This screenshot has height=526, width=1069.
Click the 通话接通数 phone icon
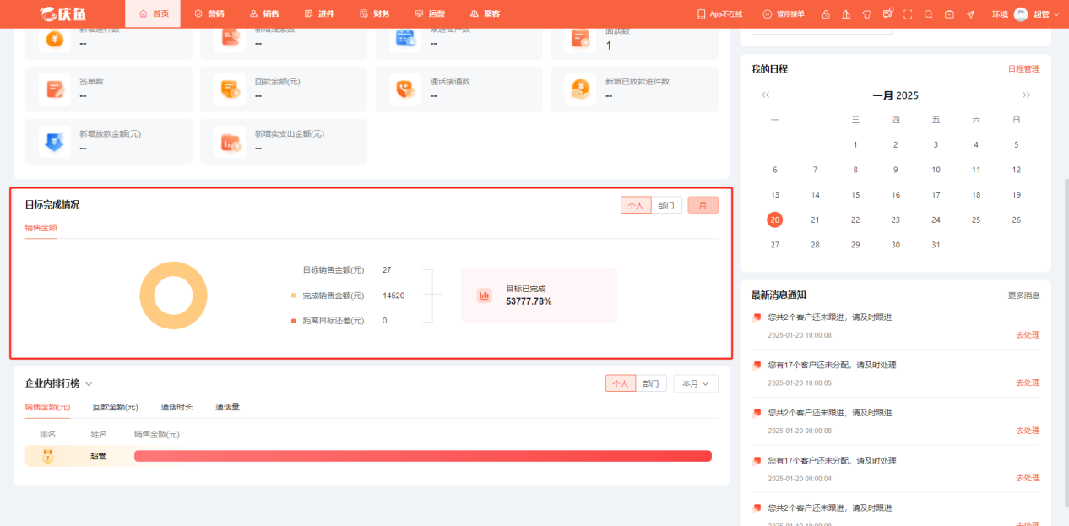click(x=405, y=89)
